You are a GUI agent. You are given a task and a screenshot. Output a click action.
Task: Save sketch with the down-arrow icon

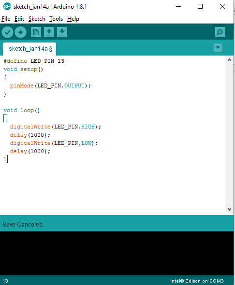click(62, 32)
